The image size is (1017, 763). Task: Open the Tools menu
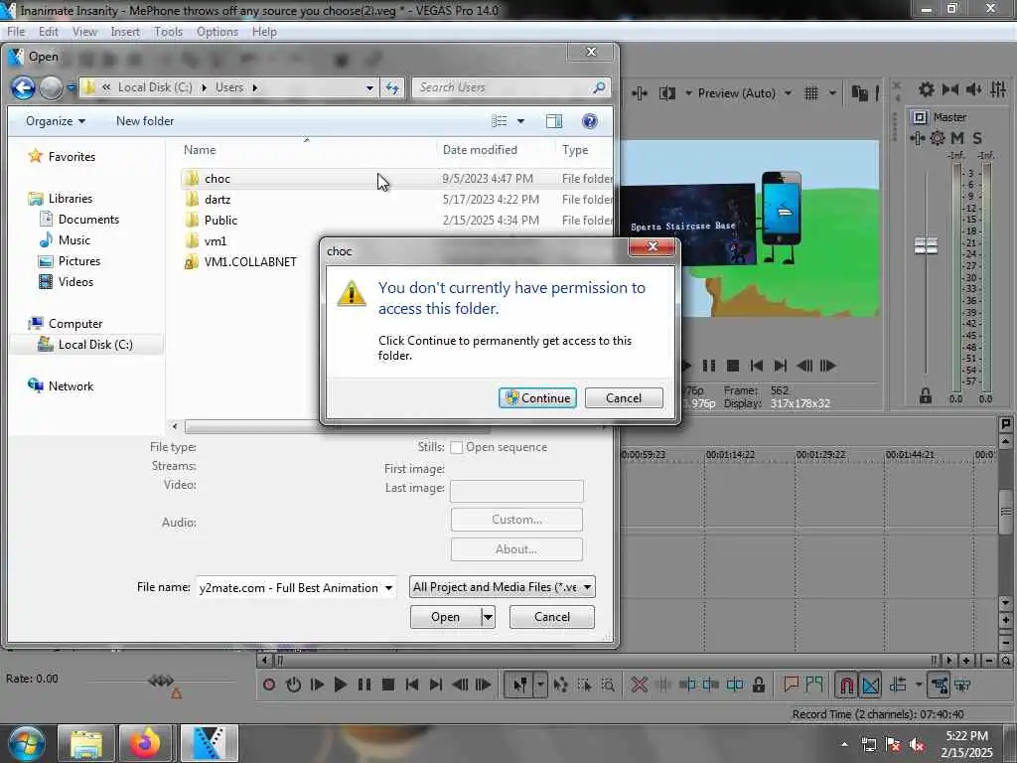(168, 32)
